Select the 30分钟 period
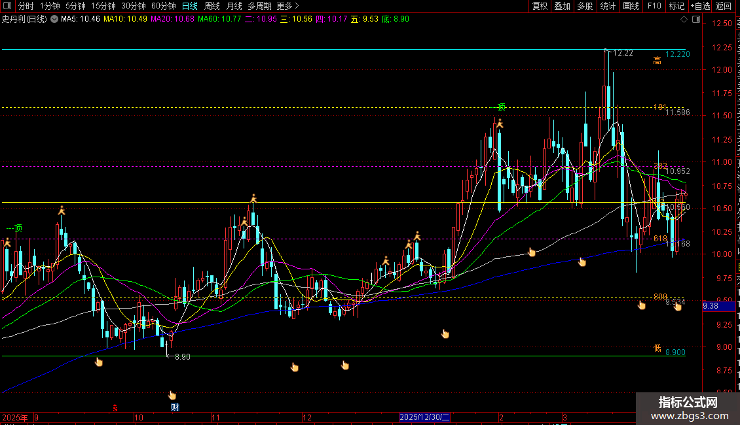 [134, 6]
